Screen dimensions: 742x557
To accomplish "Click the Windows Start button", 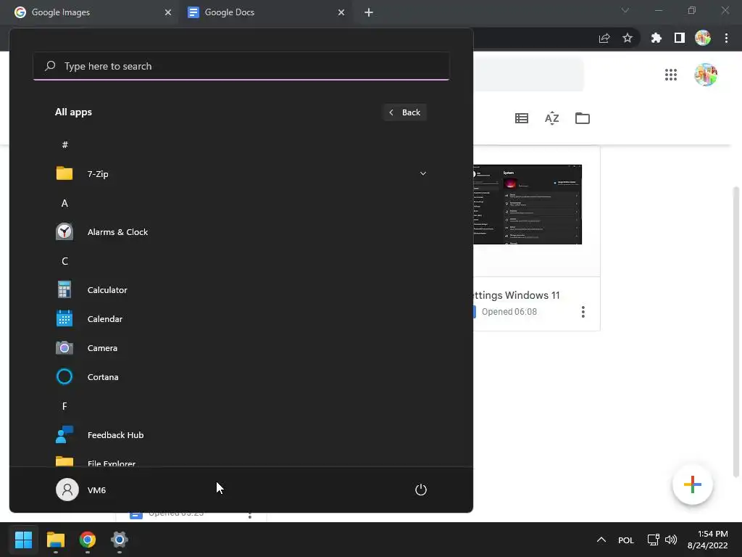I will click(x=23, y=540).
